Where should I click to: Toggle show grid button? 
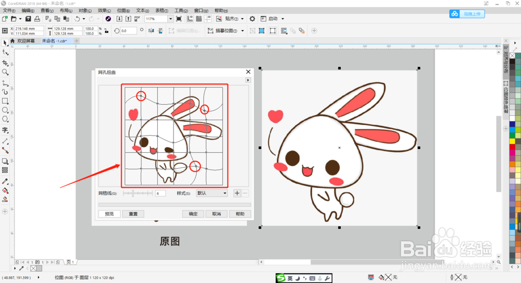[199, 19]
